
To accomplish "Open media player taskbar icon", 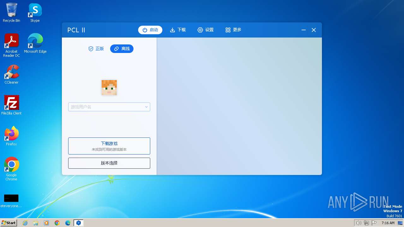I will pos(46,223).
